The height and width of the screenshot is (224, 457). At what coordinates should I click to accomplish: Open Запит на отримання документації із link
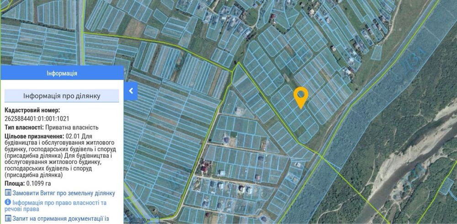coord(61,219)
